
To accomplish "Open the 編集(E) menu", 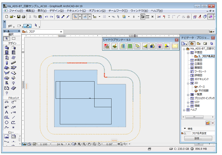I will click(30, 11).
